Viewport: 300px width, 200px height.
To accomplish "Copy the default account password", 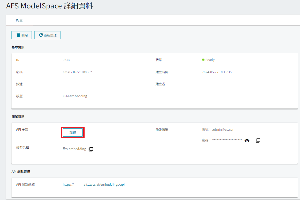I will point(258,141).
